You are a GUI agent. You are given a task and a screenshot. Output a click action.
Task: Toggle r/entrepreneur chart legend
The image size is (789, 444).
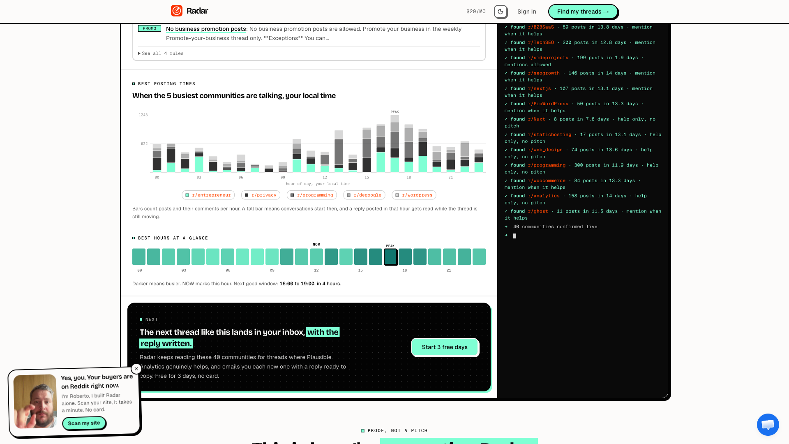click(208, 195)
